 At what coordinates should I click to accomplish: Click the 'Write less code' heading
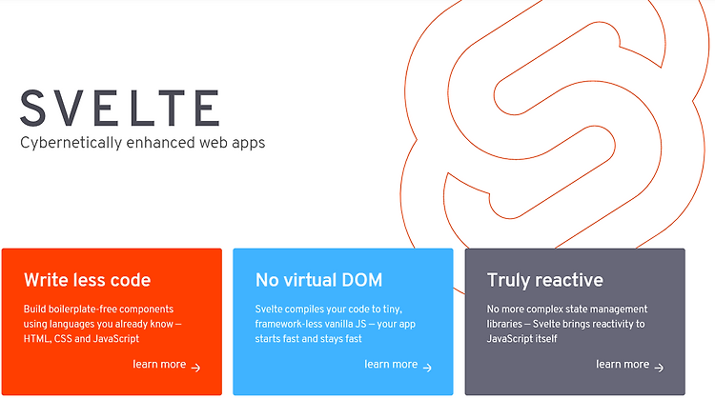click(87, 280)
